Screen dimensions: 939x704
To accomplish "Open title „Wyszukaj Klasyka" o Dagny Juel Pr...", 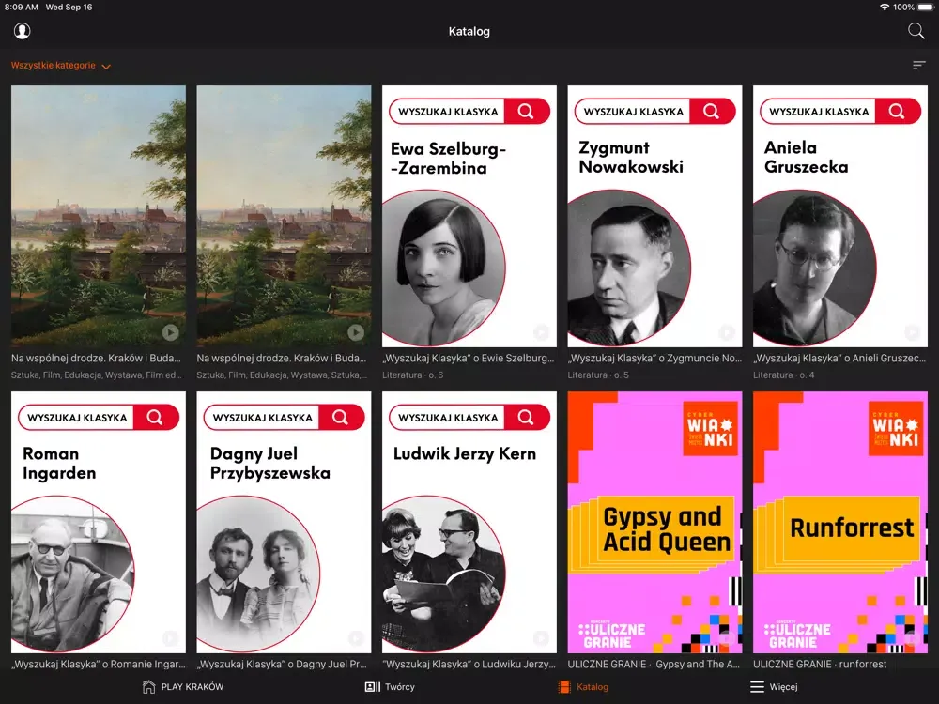I will pyautogui.click(x=284, y=664).
